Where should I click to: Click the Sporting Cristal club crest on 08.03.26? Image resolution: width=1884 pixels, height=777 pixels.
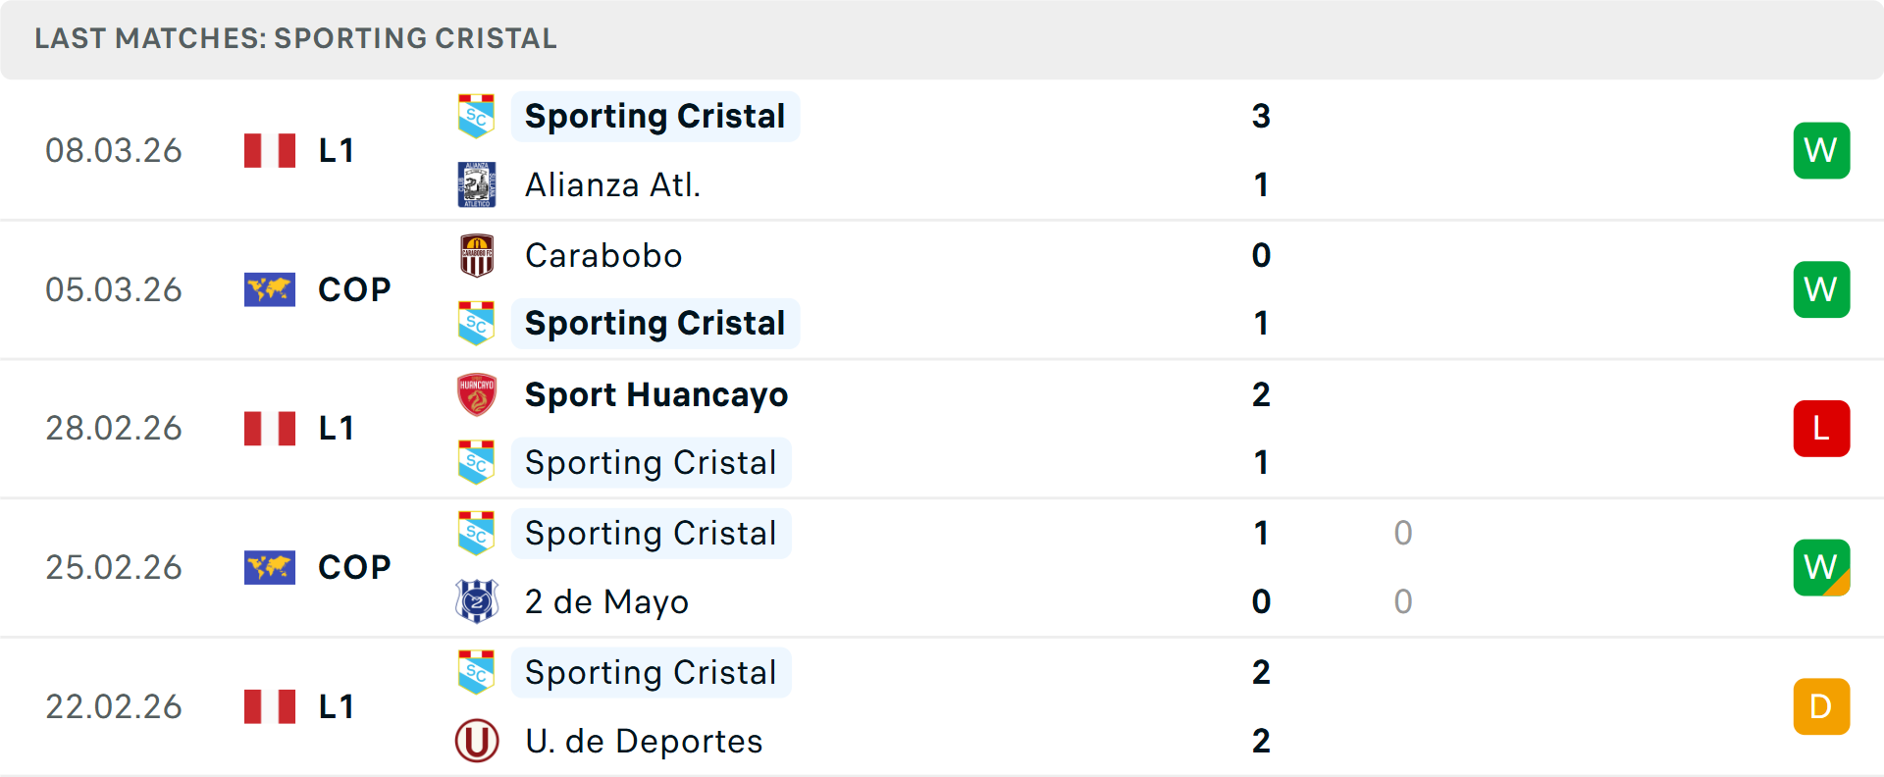point(477,115)
